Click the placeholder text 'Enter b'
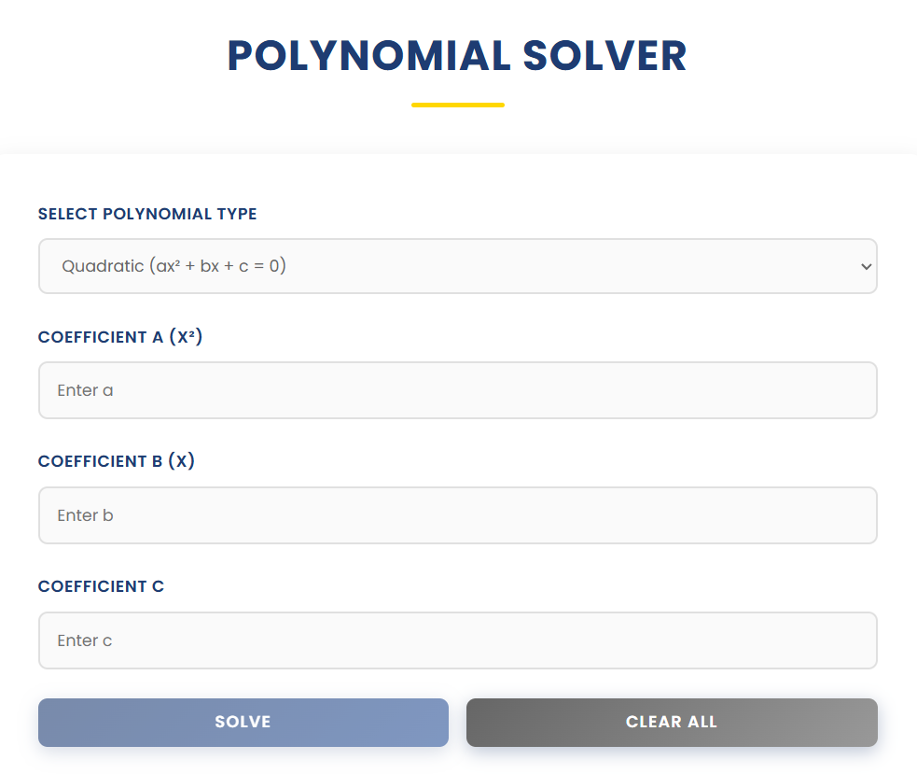 (x=85, y=514)
